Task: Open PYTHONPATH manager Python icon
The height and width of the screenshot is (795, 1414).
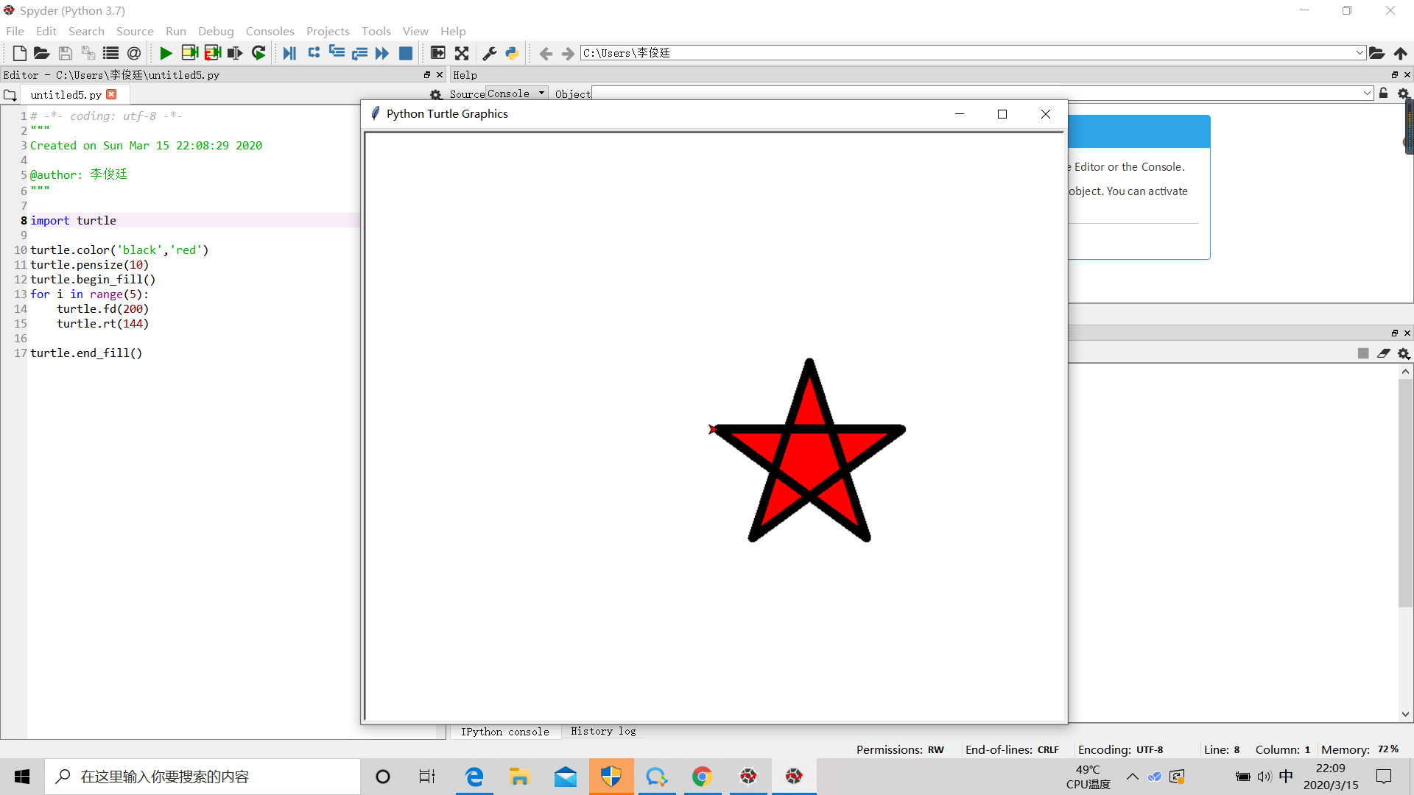Action: tap(512, 53)
